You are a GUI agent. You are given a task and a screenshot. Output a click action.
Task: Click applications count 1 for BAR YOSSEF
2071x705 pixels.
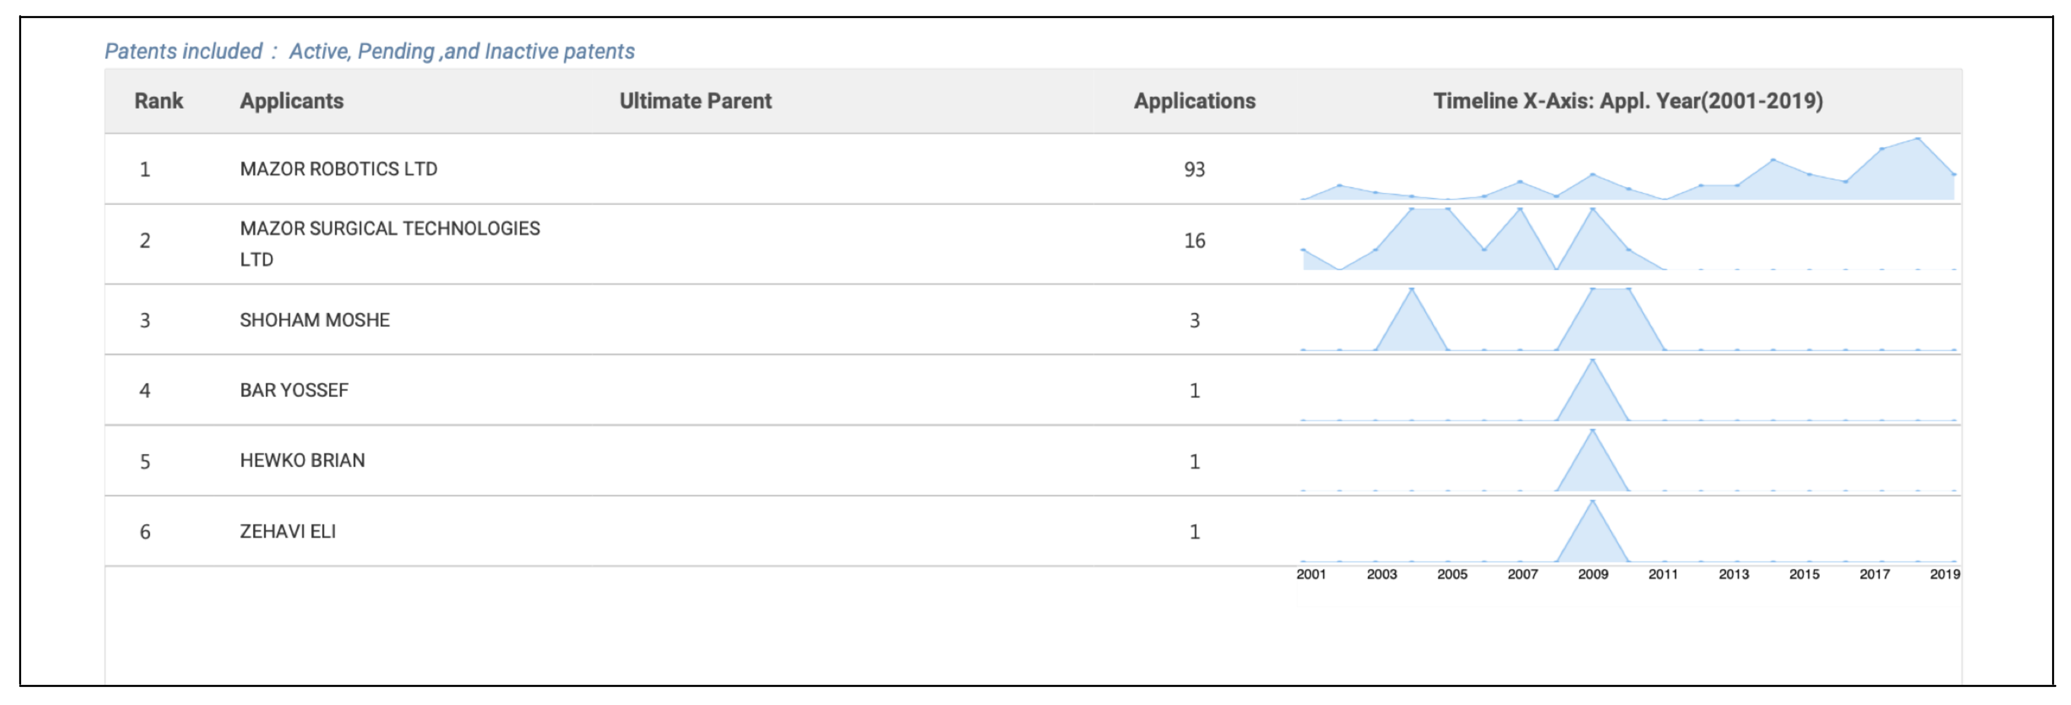(x=1194, y=391)
